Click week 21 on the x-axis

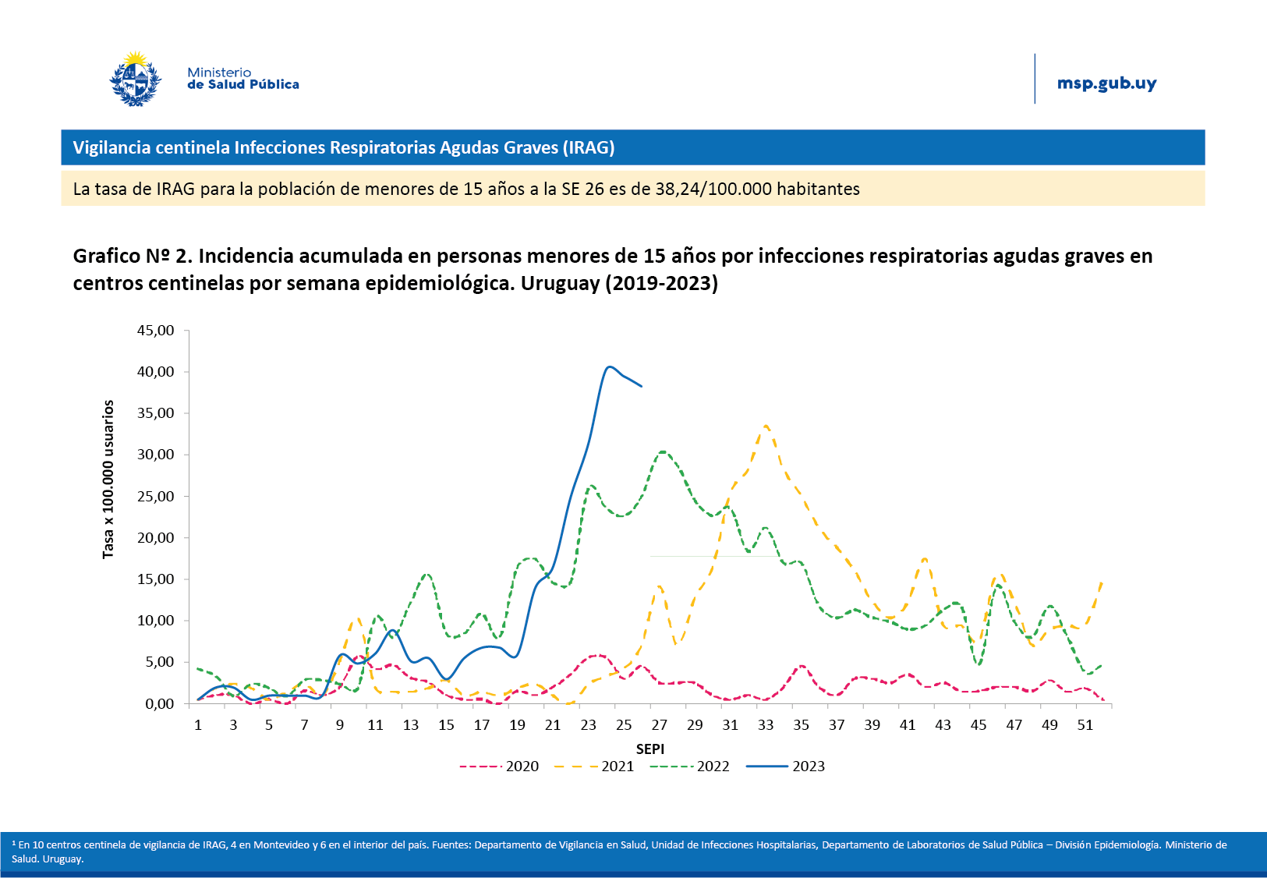coord(553,724)
